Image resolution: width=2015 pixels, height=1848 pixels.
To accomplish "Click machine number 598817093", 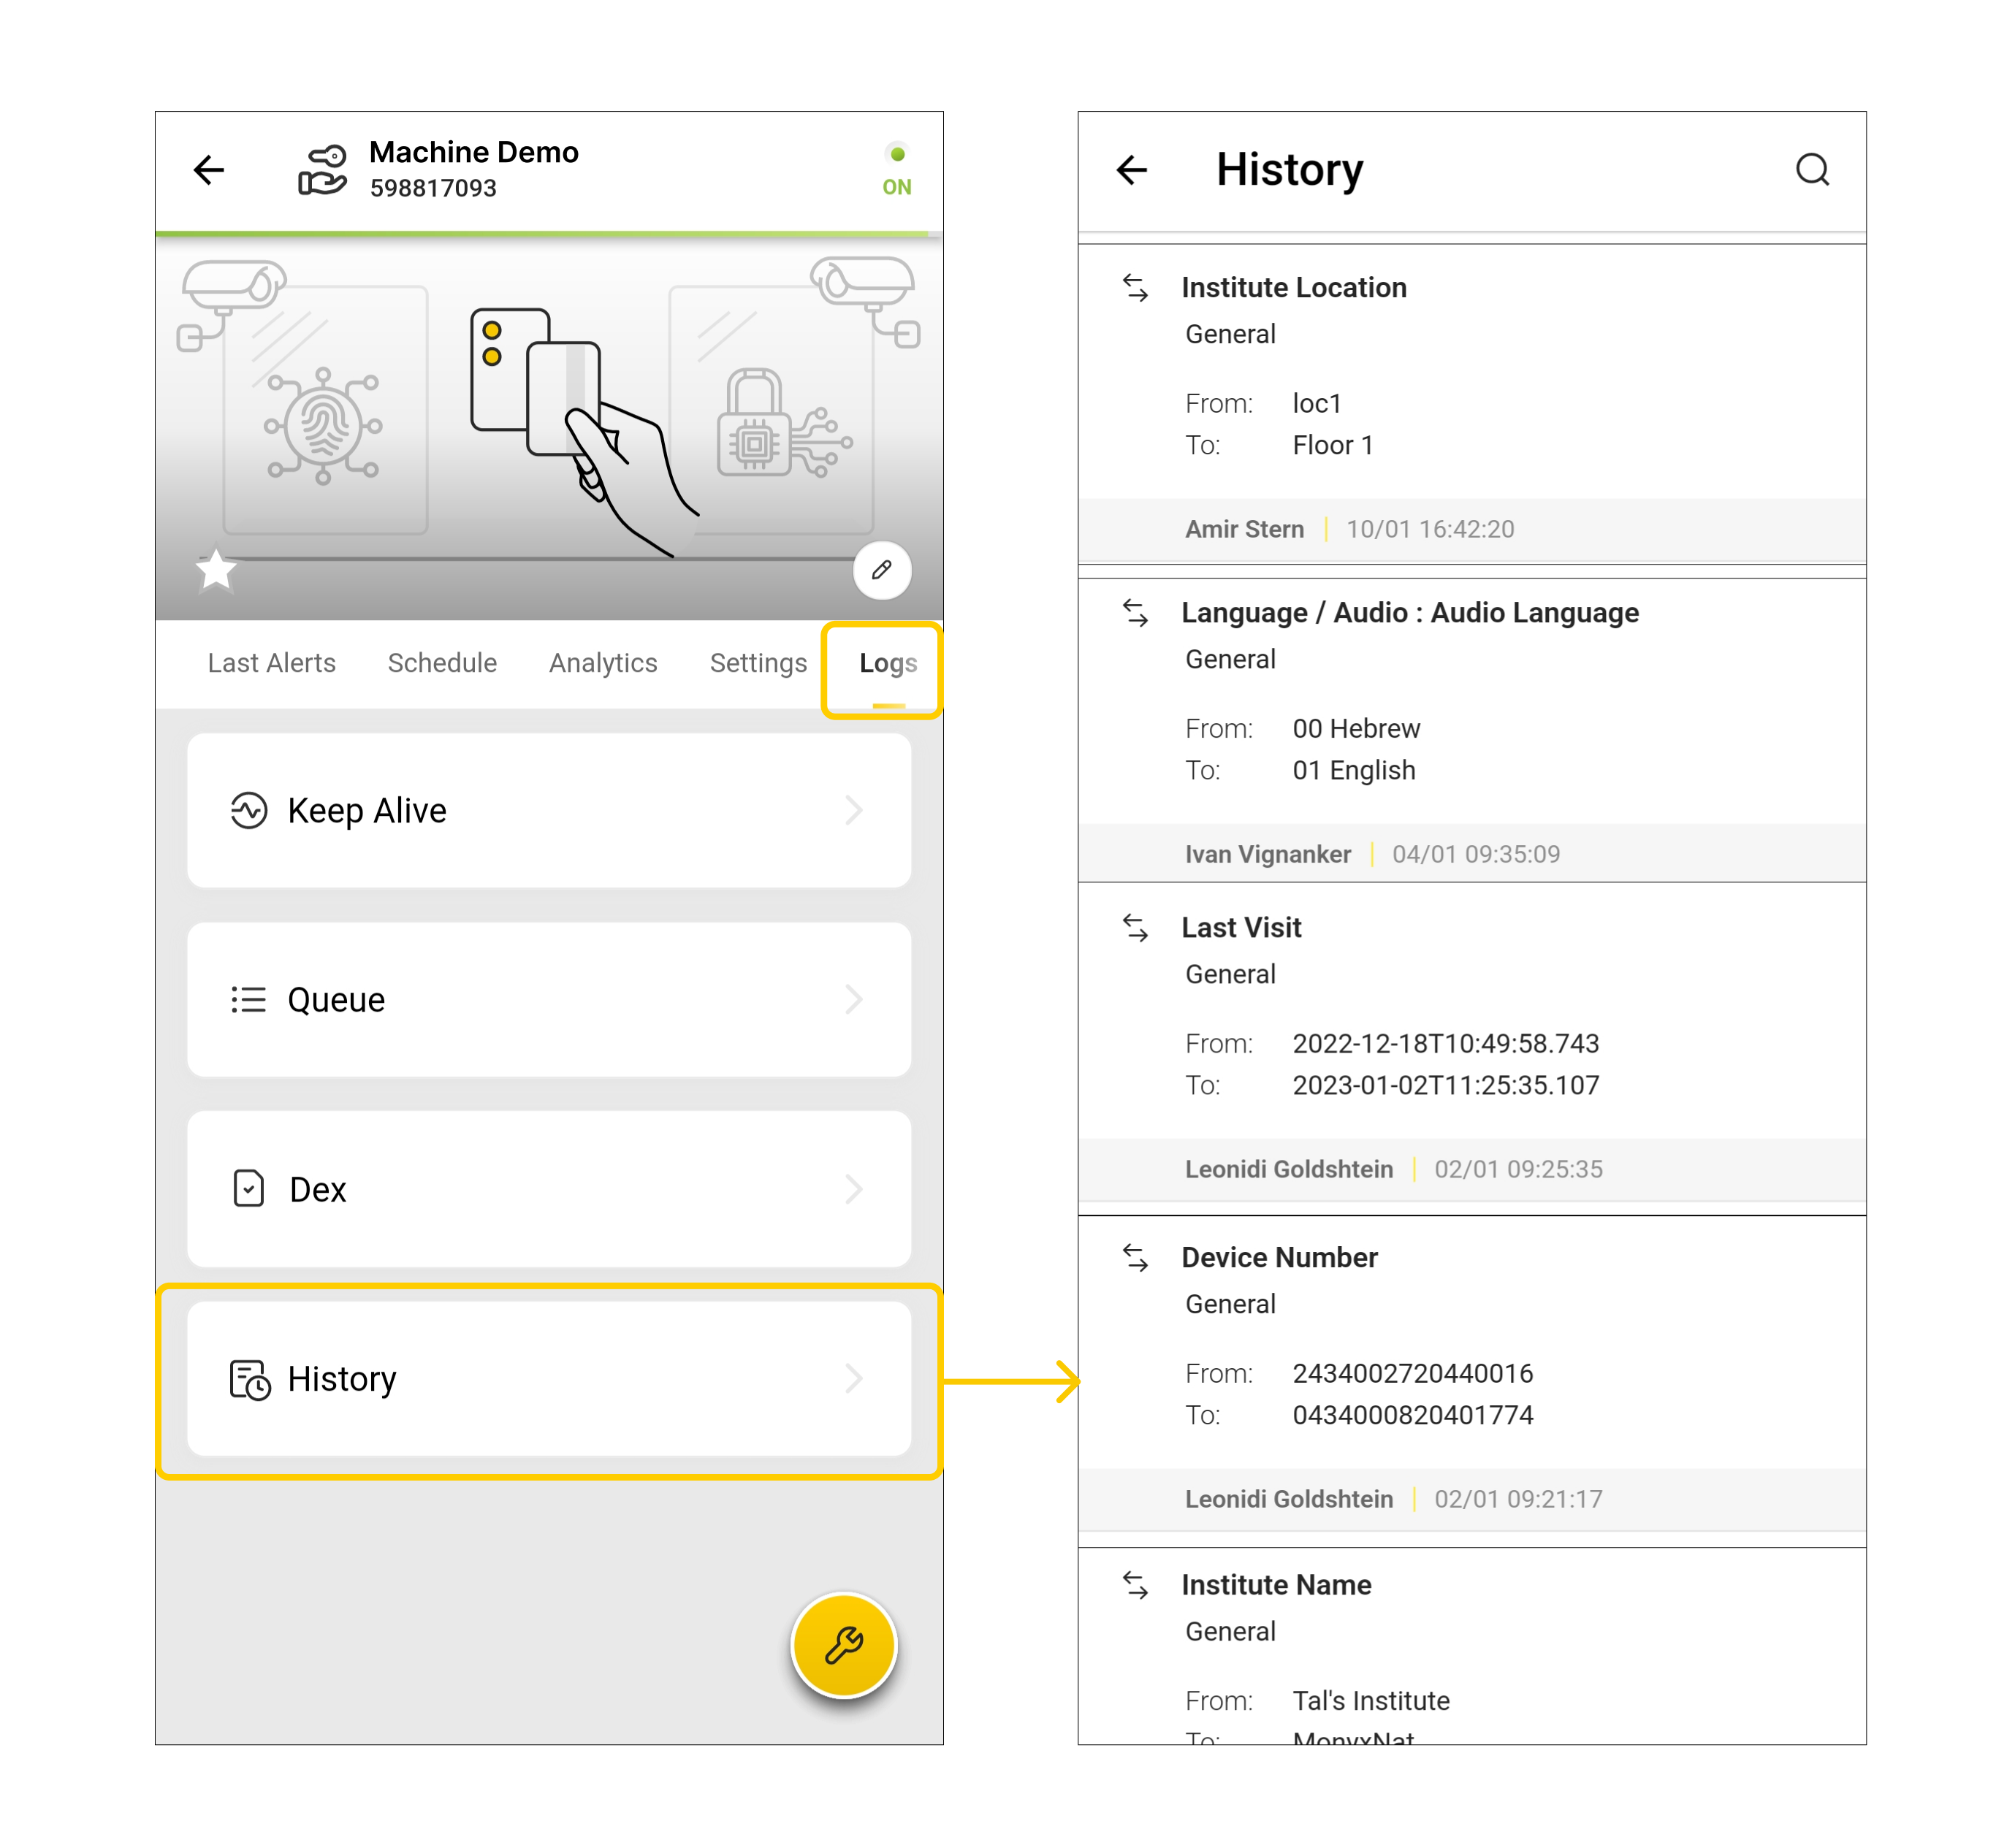I will tap(432, 188).
